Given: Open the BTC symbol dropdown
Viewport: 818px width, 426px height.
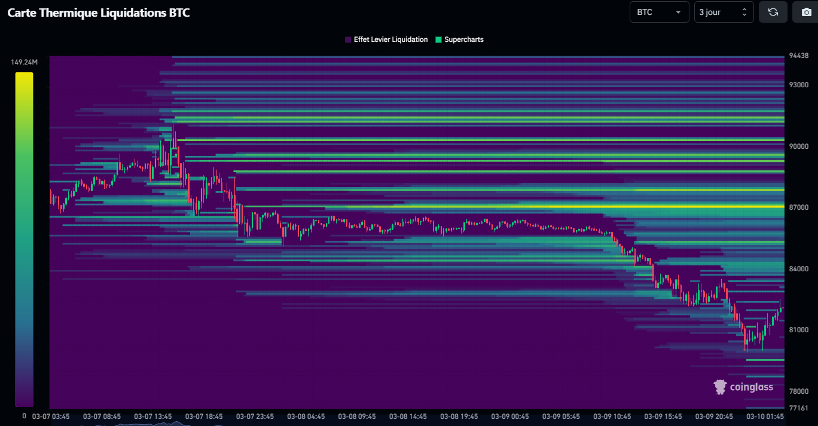Looking at the screenshot, I should (x=659, y=12).
